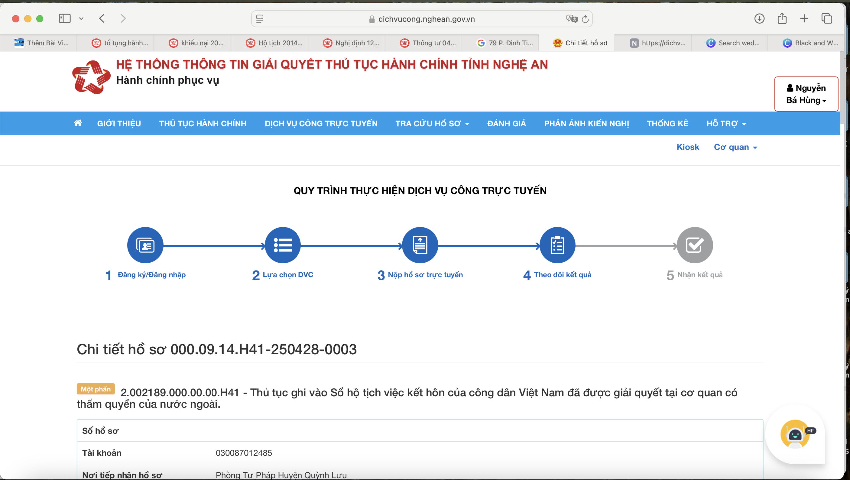Click the Safari share icon

(x=782, y=18)
